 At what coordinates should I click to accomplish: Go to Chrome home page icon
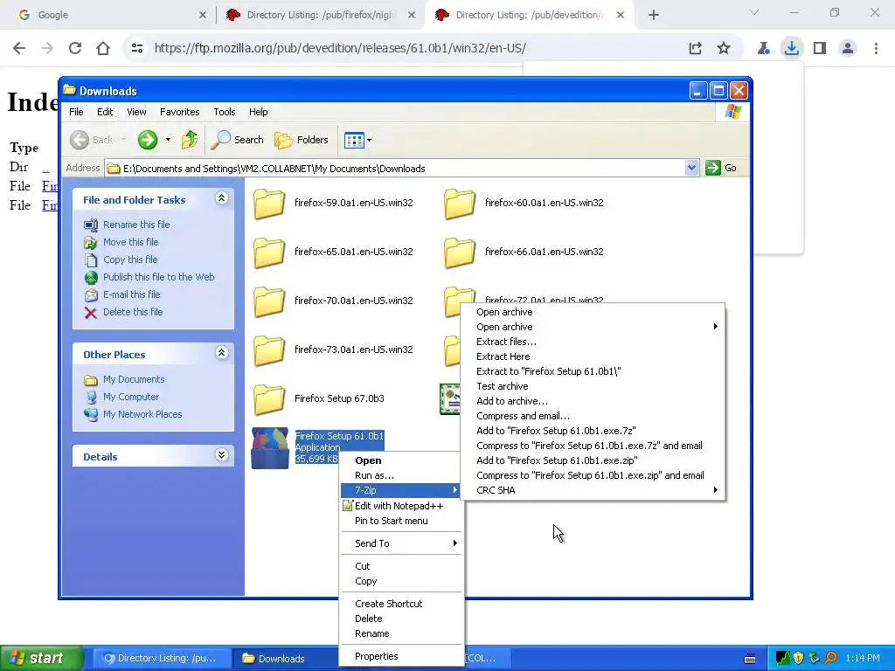[x=103, y=48]
